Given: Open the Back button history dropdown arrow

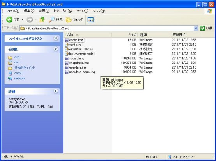Looking at the screenshot, I should (x=23, y=20).
